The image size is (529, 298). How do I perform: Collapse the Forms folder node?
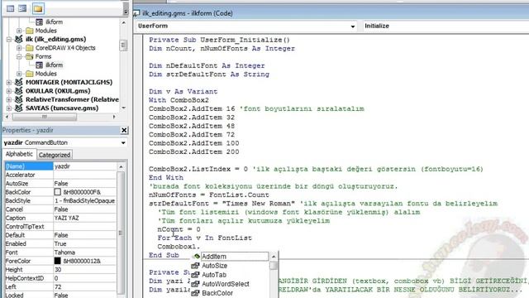tap(19, 56)
